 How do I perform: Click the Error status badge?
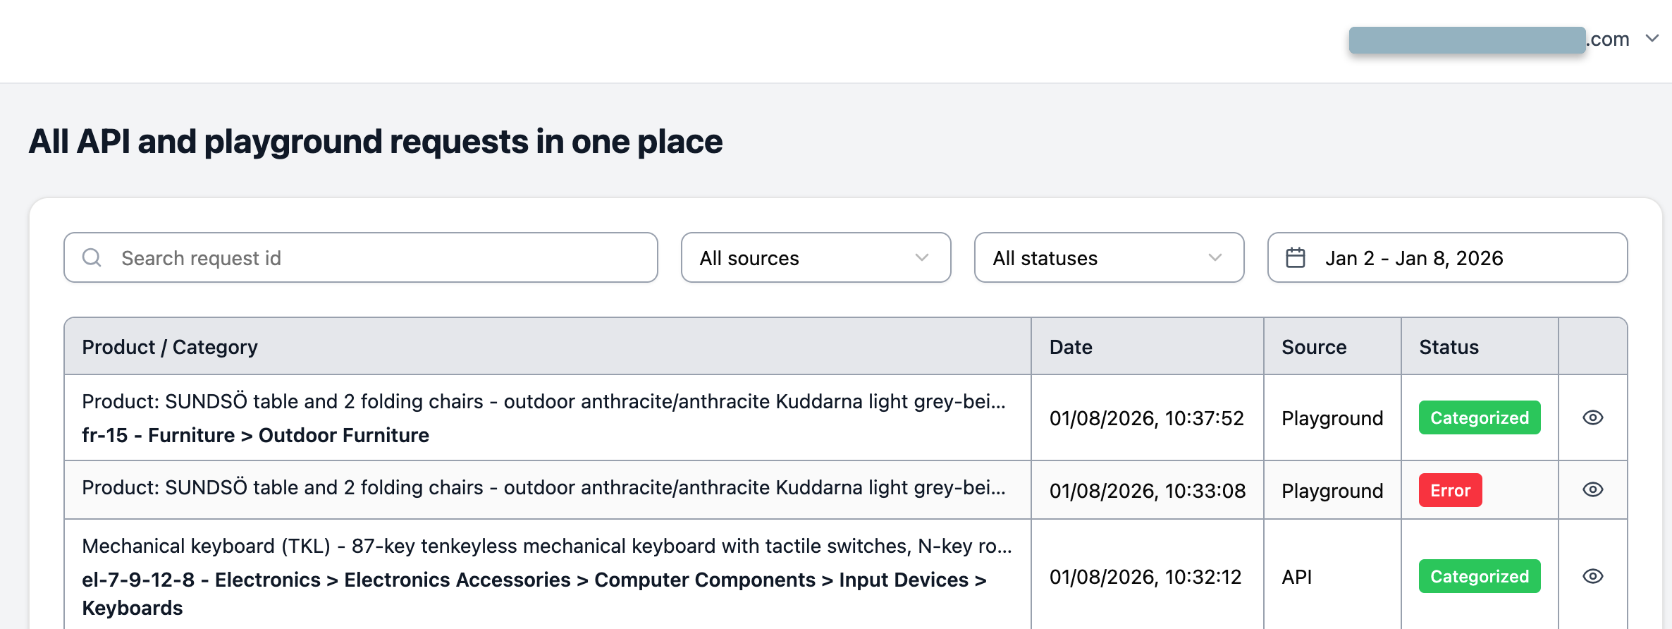point(1450,489)
